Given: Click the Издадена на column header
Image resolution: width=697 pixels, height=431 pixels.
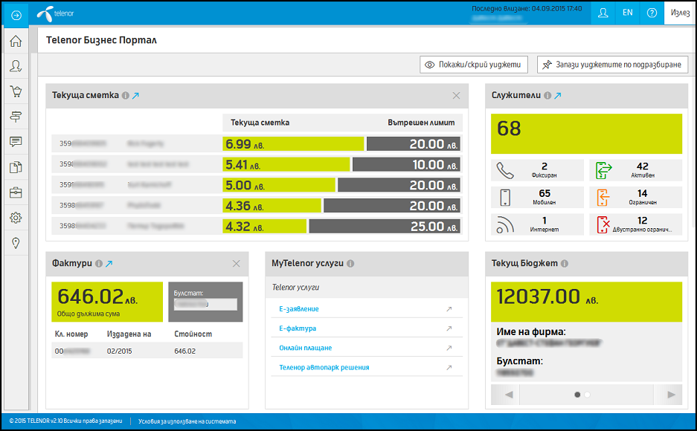Looking at the screenshot, I should point(129,334).
